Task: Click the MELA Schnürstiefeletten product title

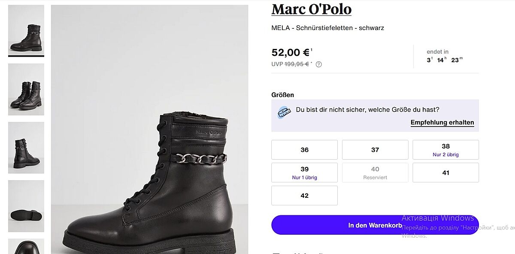Action: (327, 28)
